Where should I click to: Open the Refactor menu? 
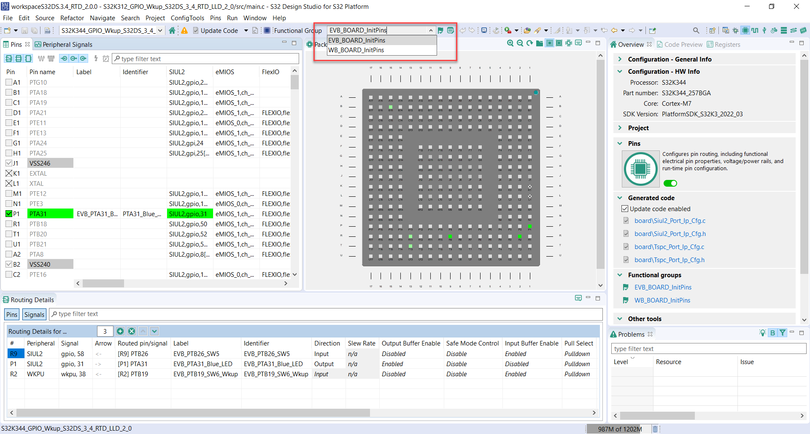pyautogui.click(x=72, y=18)
